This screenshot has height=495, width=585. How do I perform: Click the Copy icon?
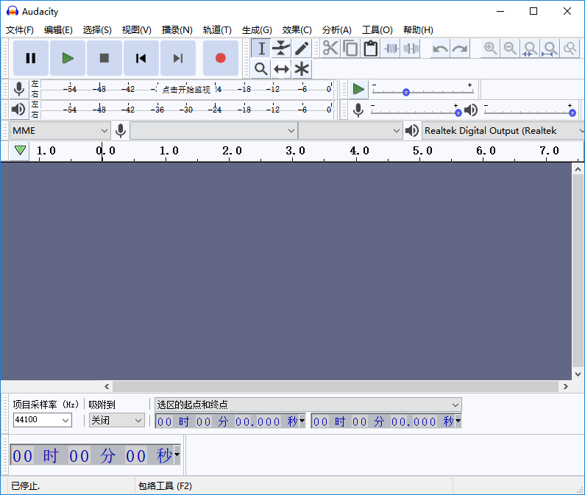(x=351, y=49)
